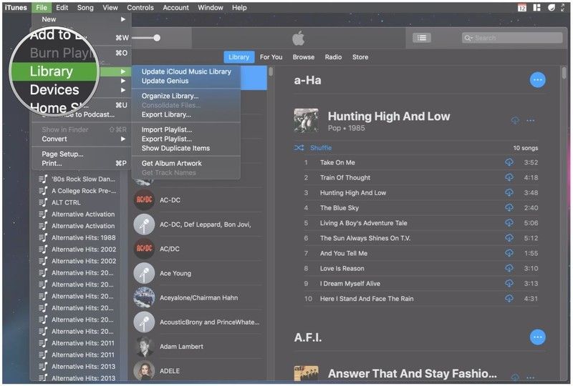Download the song The Blue Sky

509,207
